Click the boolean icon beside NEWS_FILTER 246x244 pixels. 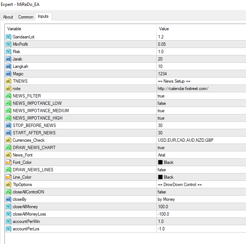8,96
